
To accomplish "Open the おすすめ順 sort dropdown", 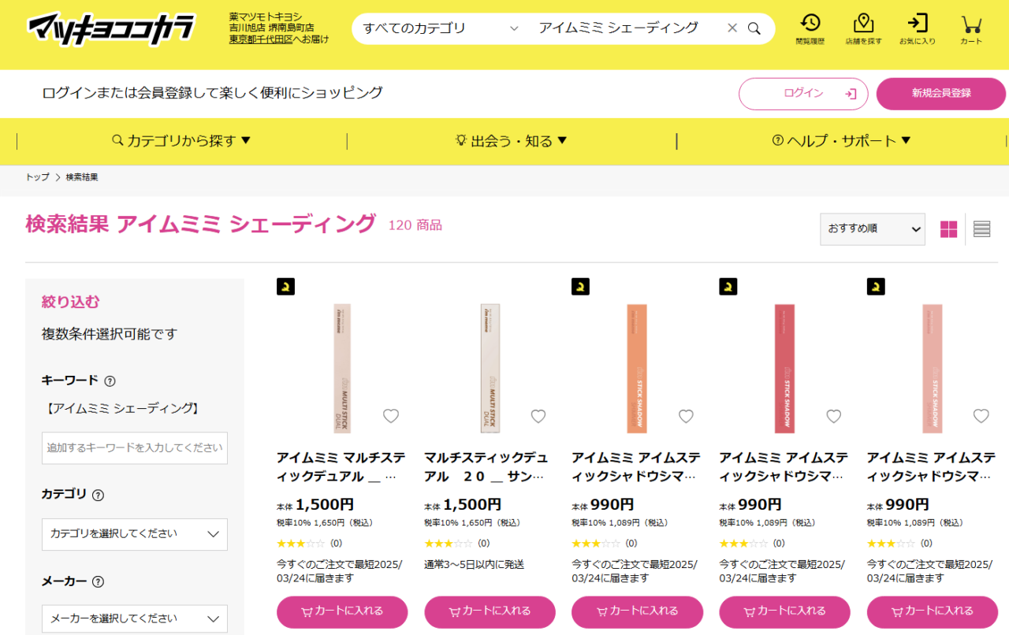I will pyautogui.click(x=872, y=229).
